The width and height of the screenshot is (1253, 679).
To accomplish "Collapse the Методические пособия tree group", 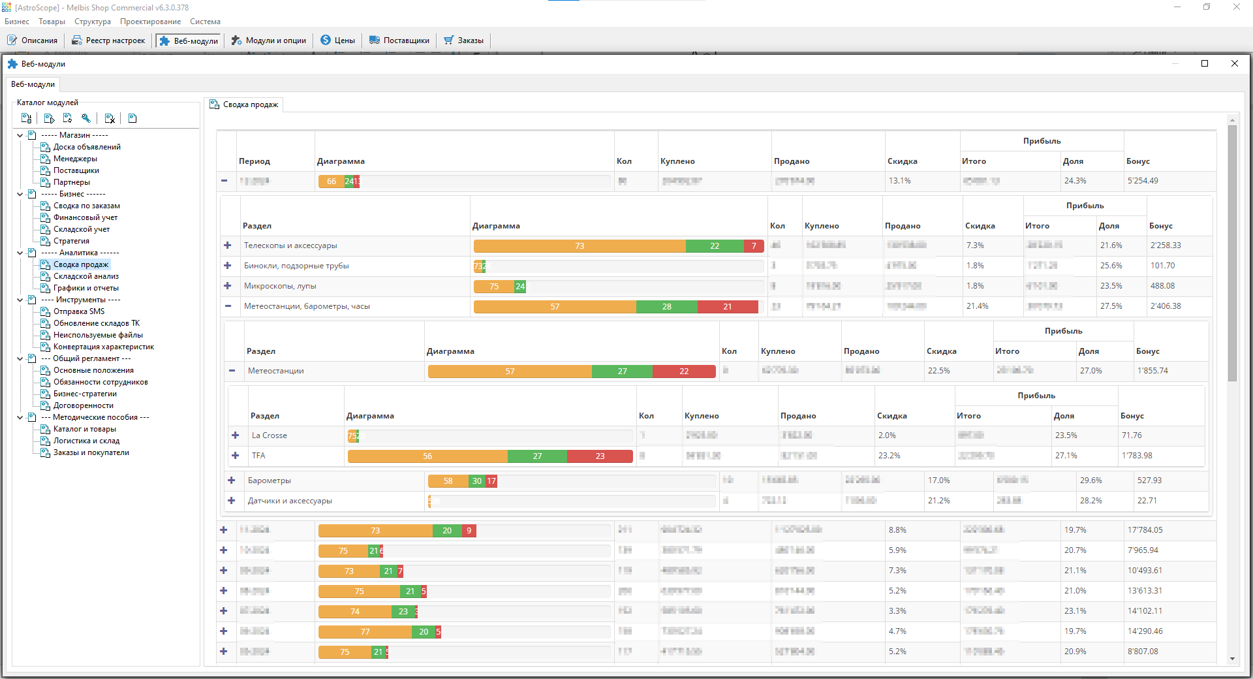I will (20, 417).
